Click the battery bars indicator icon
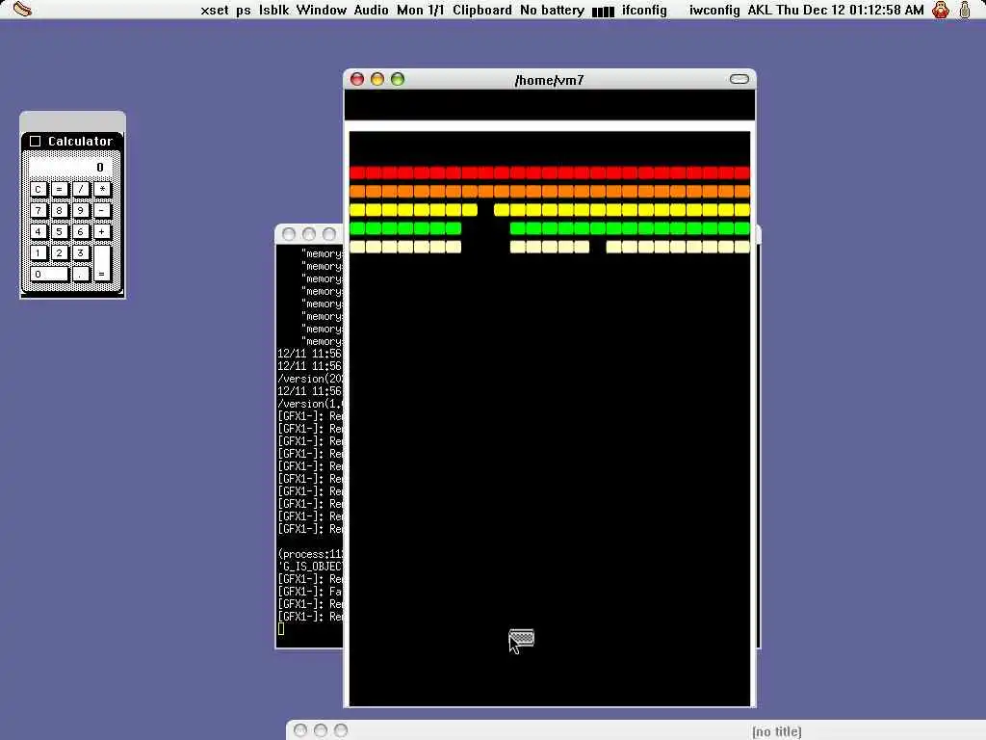986x740 pixels. click(603, 12)
